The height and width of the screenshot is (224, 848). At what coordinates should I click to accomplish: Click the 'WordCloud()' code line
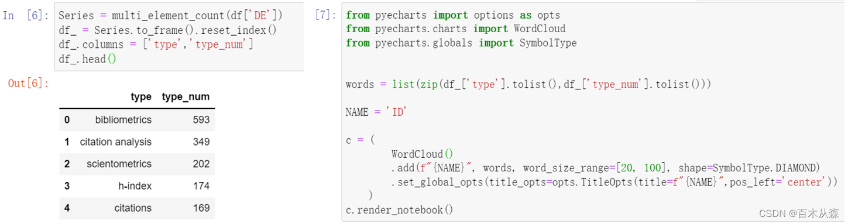point(423,154)
